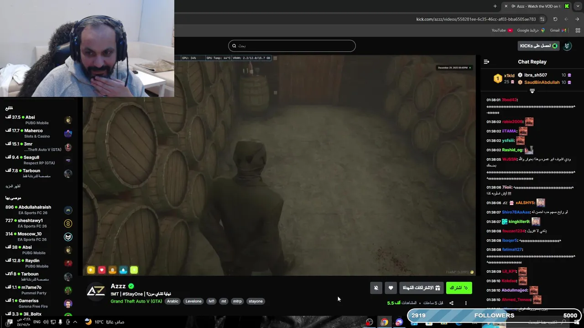Expand the show more followed channels link

13,186
